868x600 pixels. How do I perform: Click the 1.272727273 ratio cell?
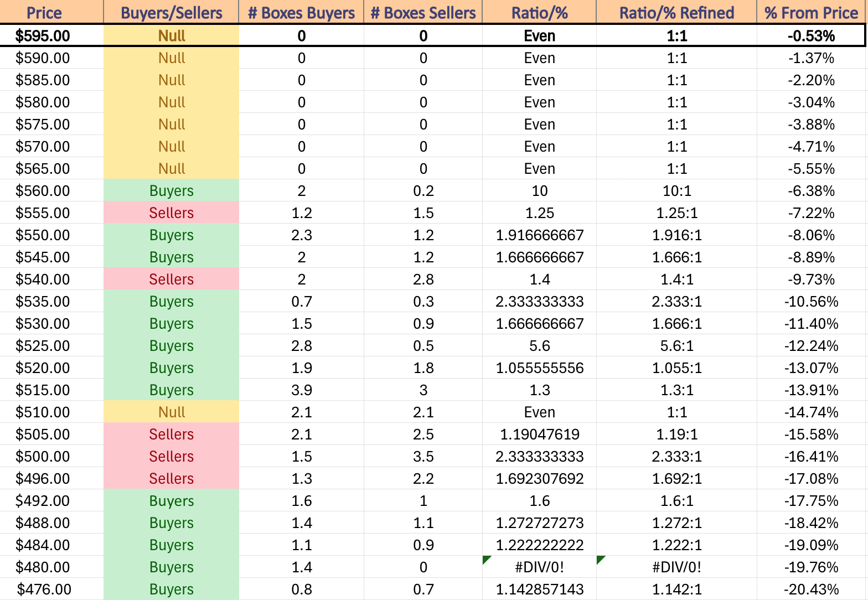[539, 523]
